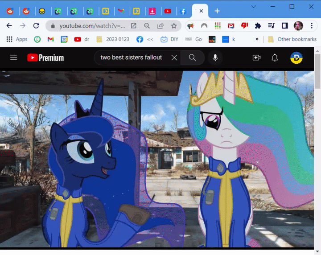This screenshot has height=255, width=321.
Task: Bookmark this page with star icon
Action: [174, 26]
